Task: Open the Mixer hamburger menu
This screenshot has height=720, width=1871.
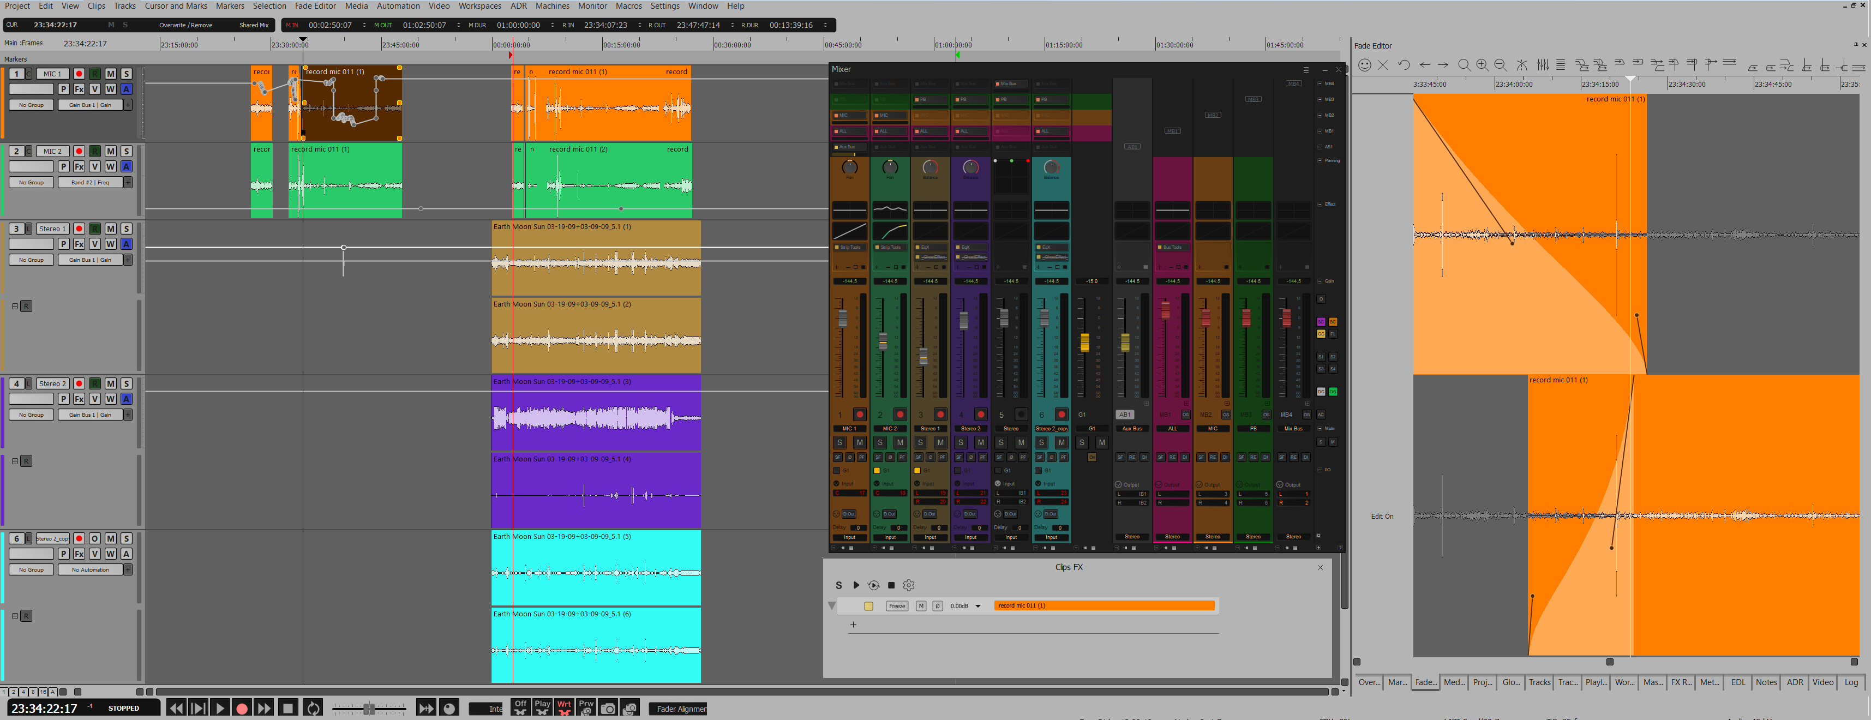Action: 1306,69
